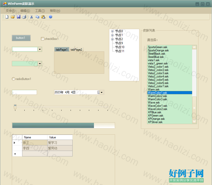Click the Value column header

pyautogui.click(x=60, y=137)
